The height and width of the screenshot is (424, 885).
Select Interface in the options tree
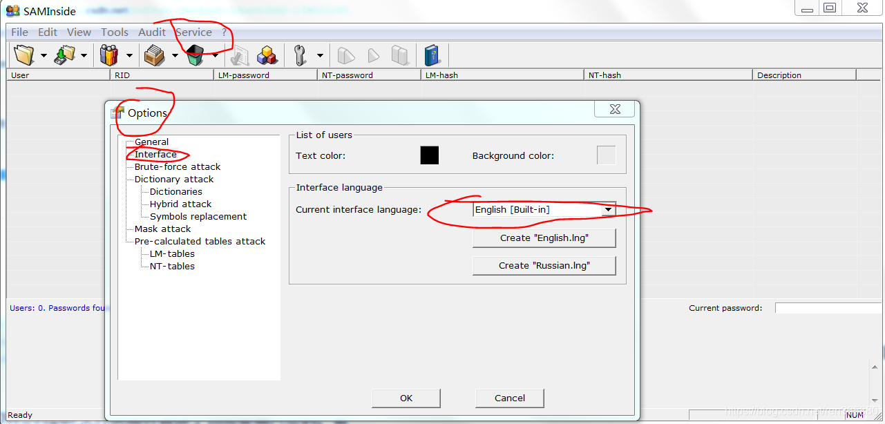tap(155, 154)
